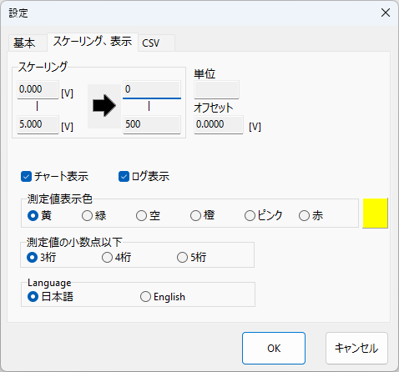Image resolution: width=399 pixels, height=372 pixels.
Task: Choose 4桁 decimal places
Action: coord(116,258)
